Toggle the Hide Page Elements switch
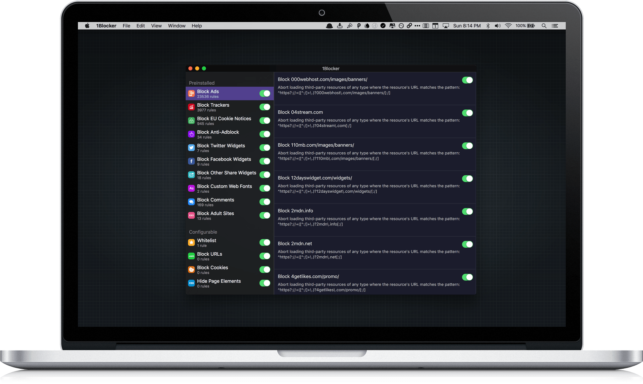Screen dimensions: 643x384 click(x=265, y=283)
